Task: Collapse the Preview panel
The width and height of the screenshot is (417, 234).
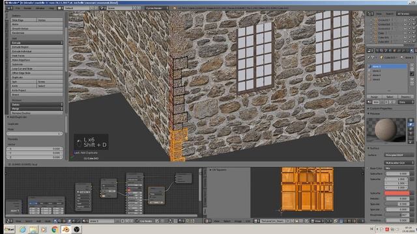Action: click(375, 114)
